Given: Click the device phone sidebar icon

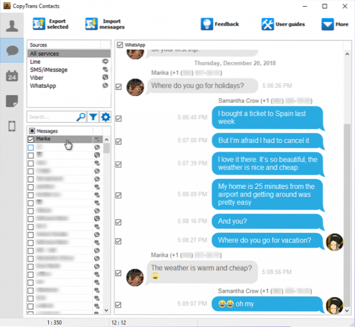Looking at the screenshot, I should pyautogui.click(x=12, y=126).
